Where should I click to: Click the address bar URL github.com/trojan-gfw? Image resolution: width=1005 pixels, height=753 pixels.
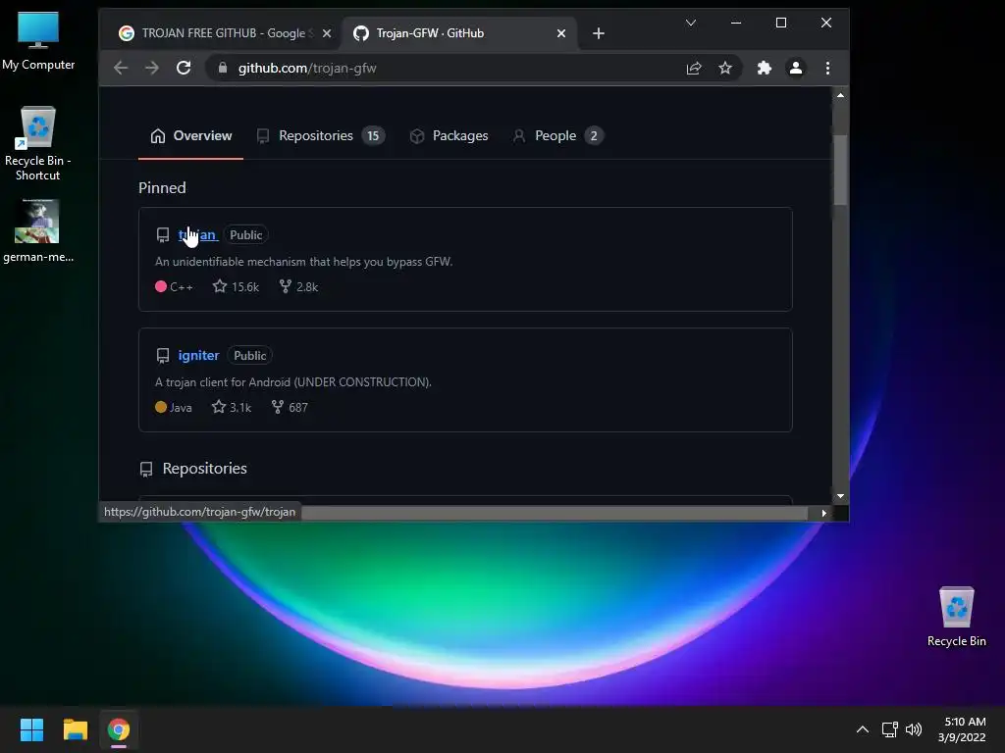pos(307,68)
